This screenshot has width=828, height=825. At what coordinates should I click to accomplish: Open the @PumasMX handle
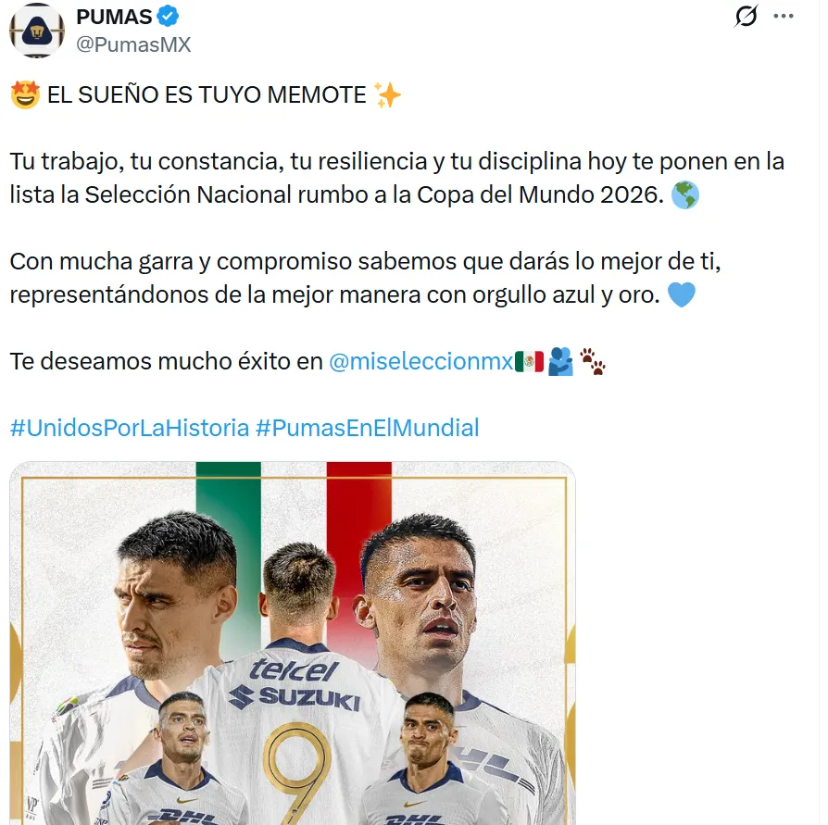(133, 44)
